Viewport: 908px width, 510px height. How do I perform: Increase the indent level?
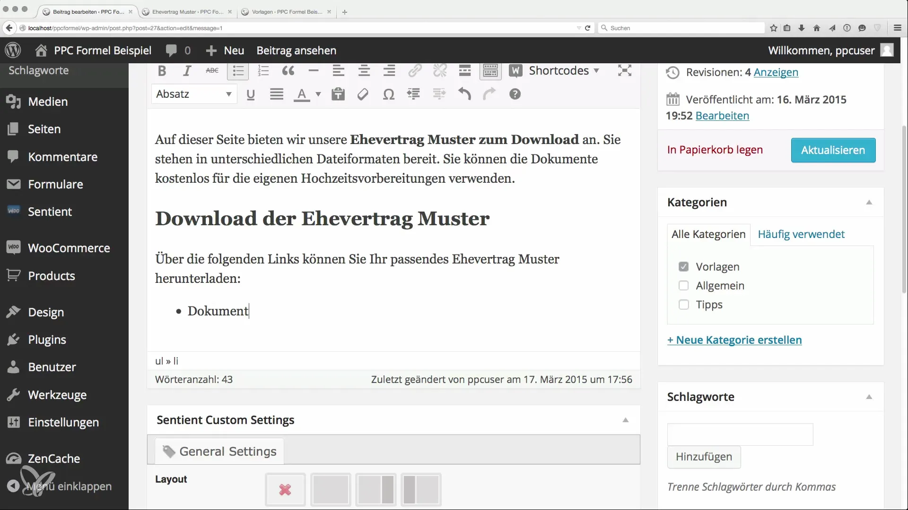439,94
